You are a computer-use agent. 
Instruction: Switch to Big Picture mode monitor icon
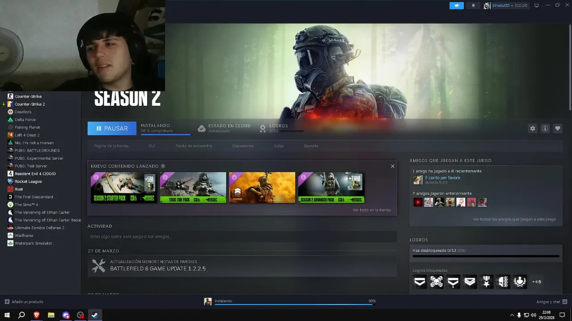[537, 5]
